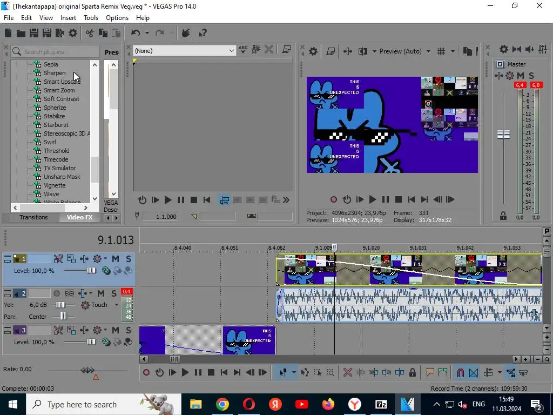Select the TV Simulator plug-in

click(59, 168)
